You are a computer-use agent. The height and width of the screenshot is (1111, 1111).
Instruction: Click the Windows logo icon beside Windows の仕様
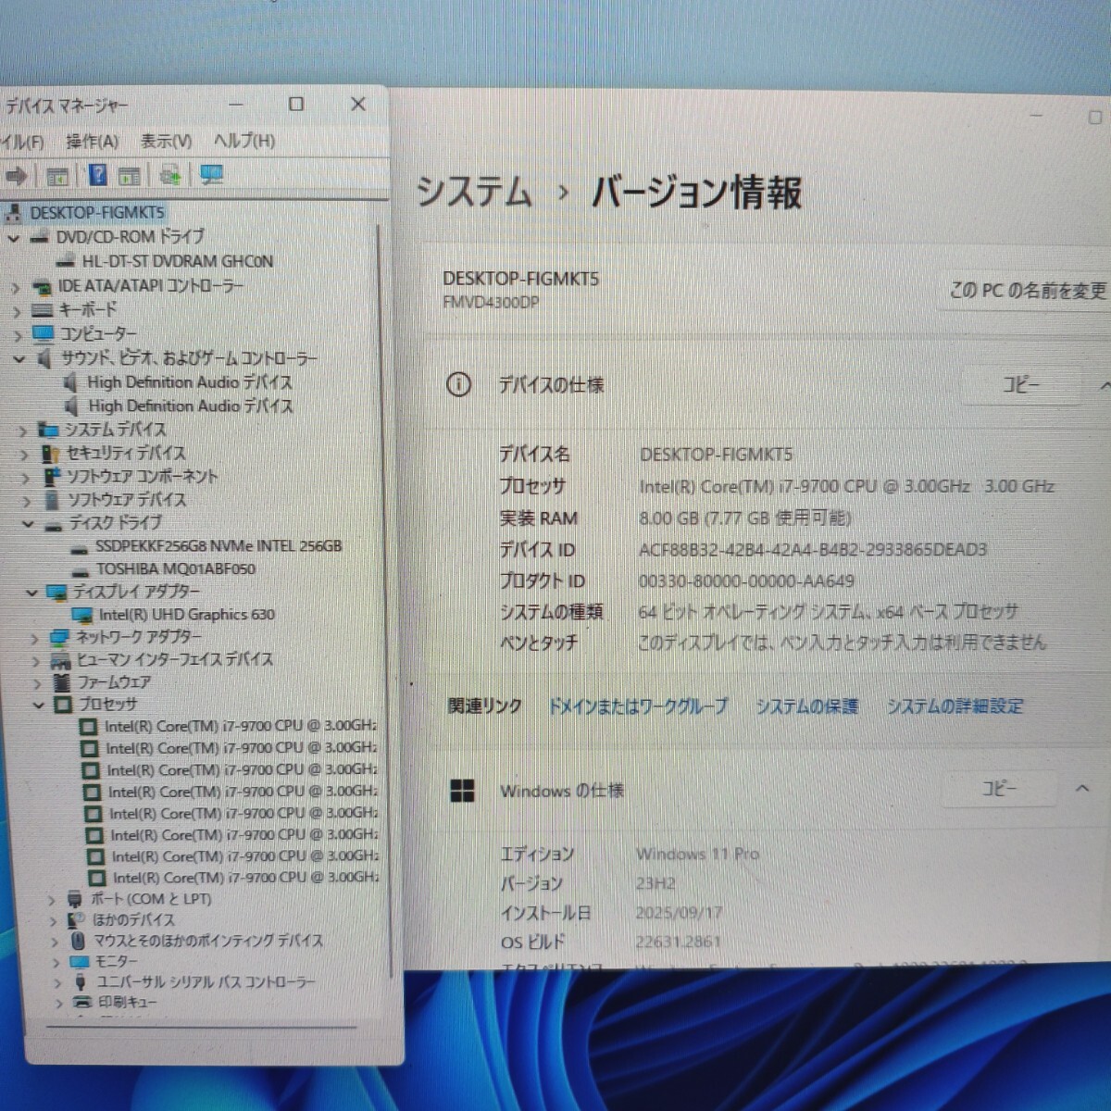462,791
